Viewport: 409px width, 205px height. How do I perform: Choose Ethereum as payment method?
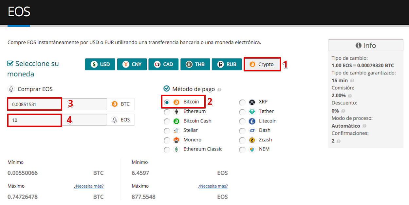coord(167,112)
